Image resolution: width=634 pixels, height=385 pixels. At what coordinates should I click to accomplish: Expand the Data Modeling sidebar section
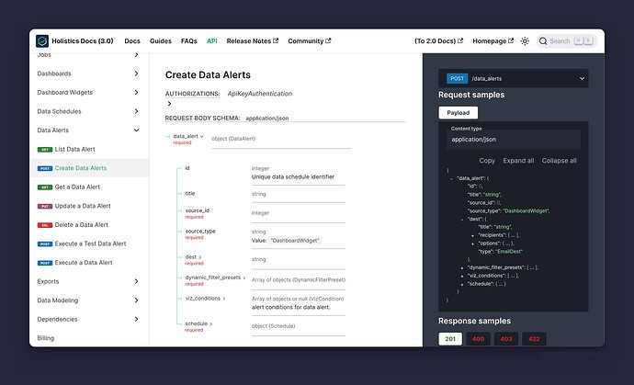(x=136, y=300)
